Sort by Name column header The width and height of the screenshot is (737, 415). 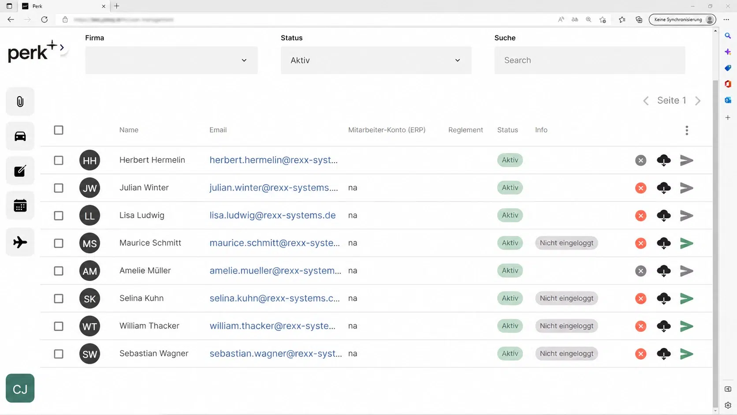pos(129,130)
